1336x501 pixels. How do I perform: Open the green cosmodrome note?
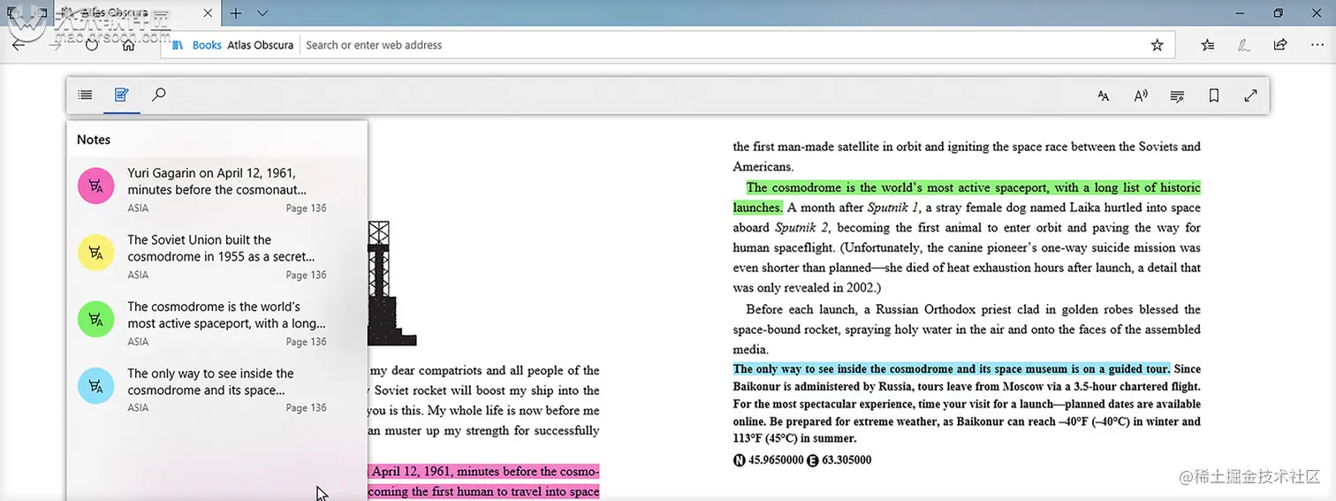[95, 319]
